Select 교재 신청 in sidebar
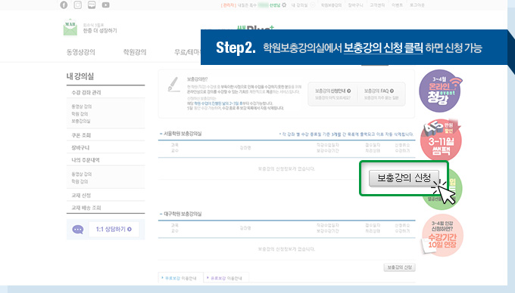Image resolution: width=515 pixels, height=293 pixels. [x=81, y=196]
